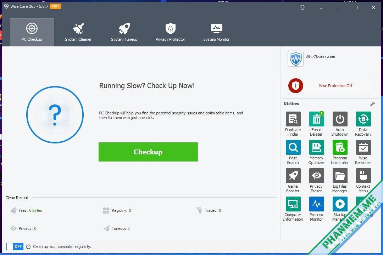Click the blue question mark circle

[x=55, y=115]
